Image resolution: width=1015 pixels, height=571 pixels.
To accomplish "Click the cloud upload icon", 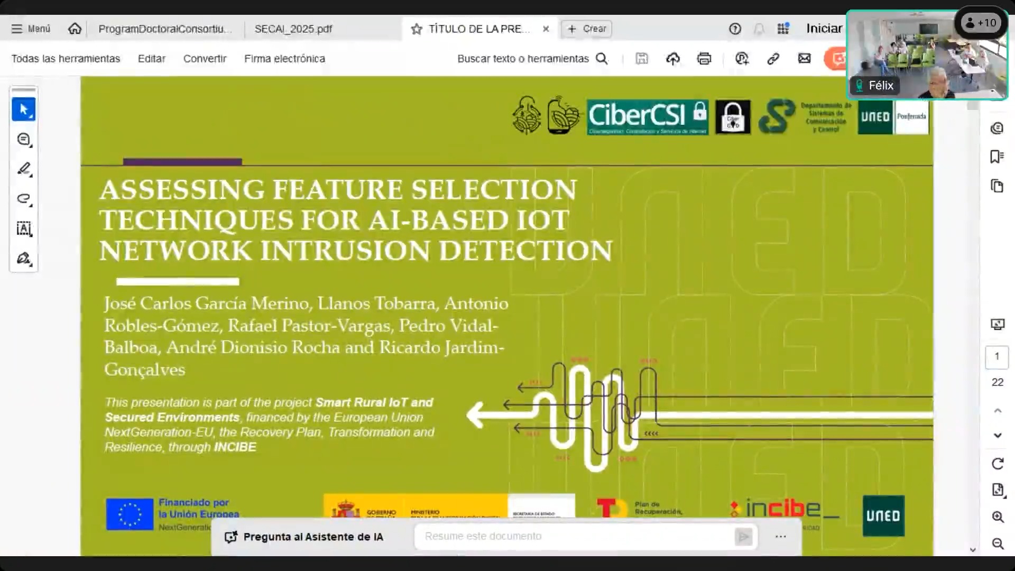I will click(672, 59).
